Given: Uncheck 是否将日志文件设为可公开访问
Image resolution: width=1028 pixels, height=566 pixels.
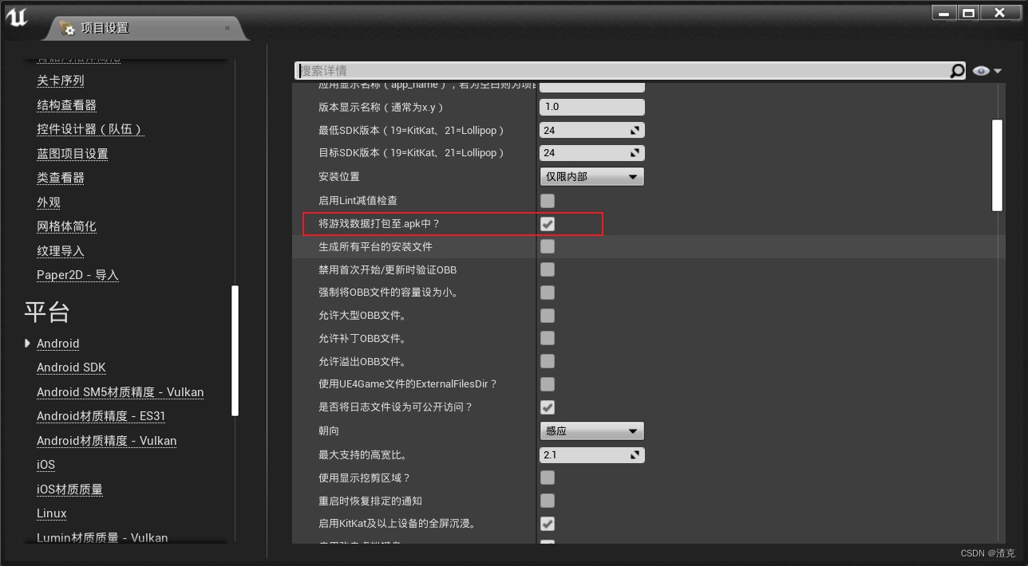Looking at the screenshot, I should [x=548, y=407].
